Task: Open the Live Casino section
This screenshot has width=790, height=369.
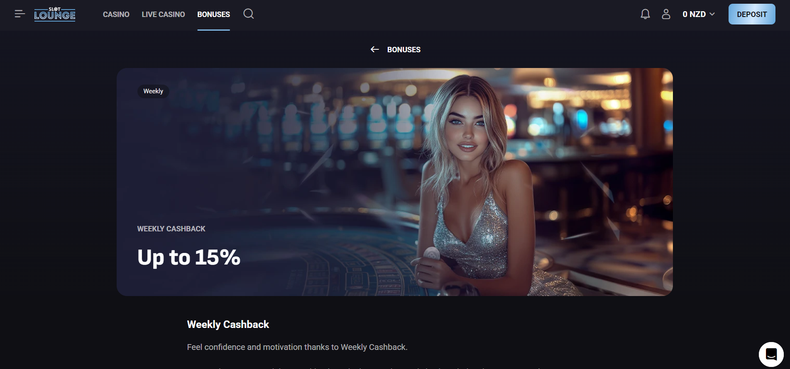Action: (163, 15)
